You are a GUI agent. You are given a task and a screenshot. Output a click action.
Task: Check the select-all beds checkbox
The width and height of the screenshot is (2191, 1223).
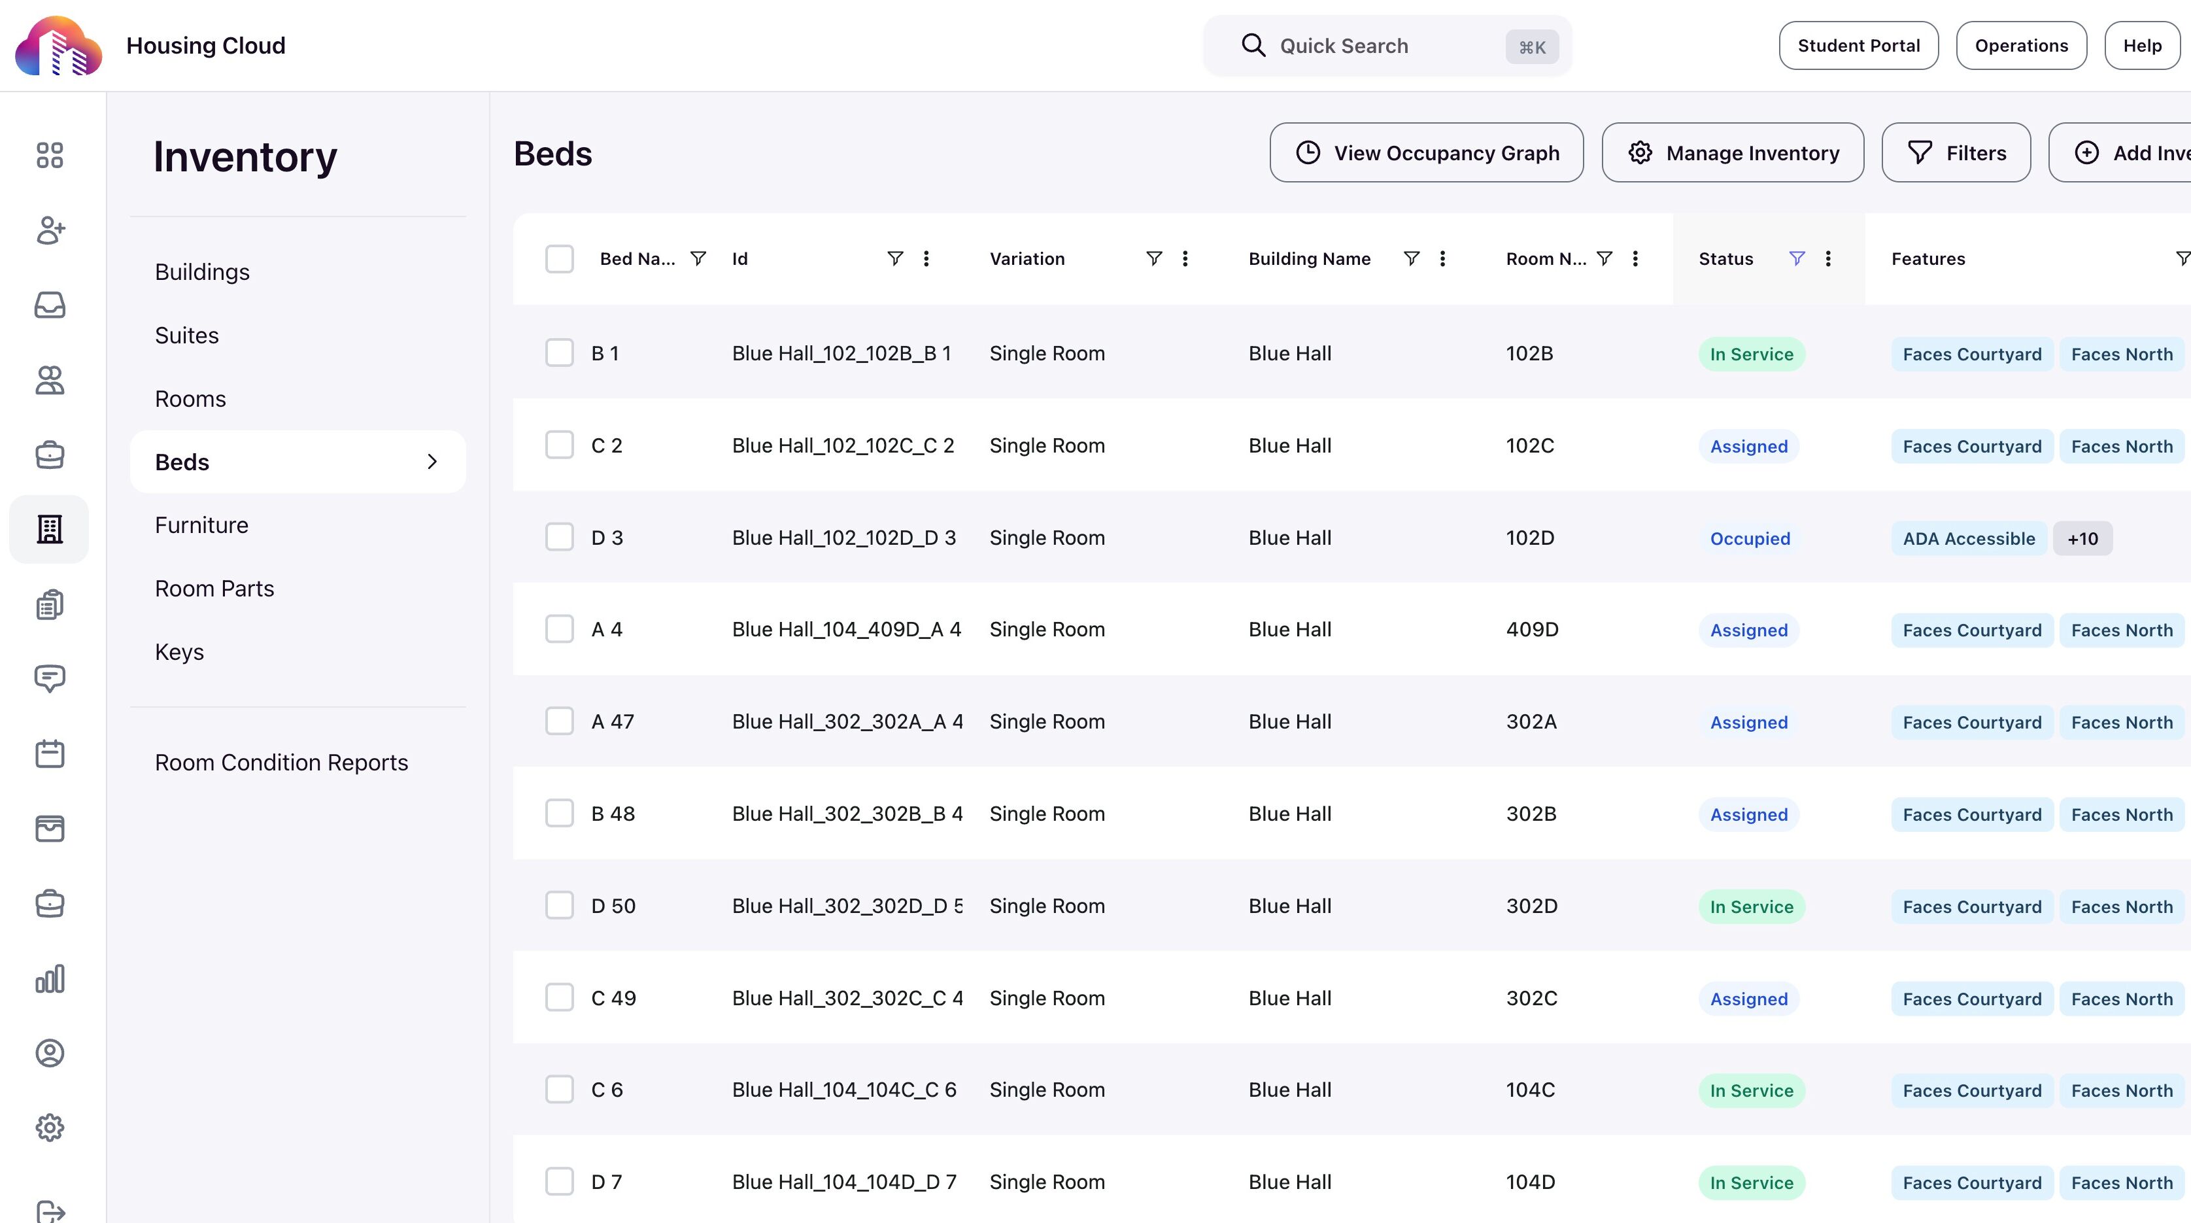click(559, 258)
